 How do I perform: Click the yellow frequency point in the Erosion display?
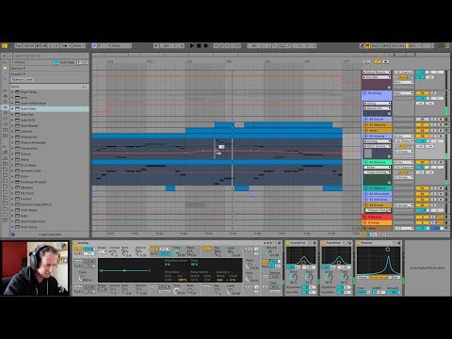coord(388,250)
